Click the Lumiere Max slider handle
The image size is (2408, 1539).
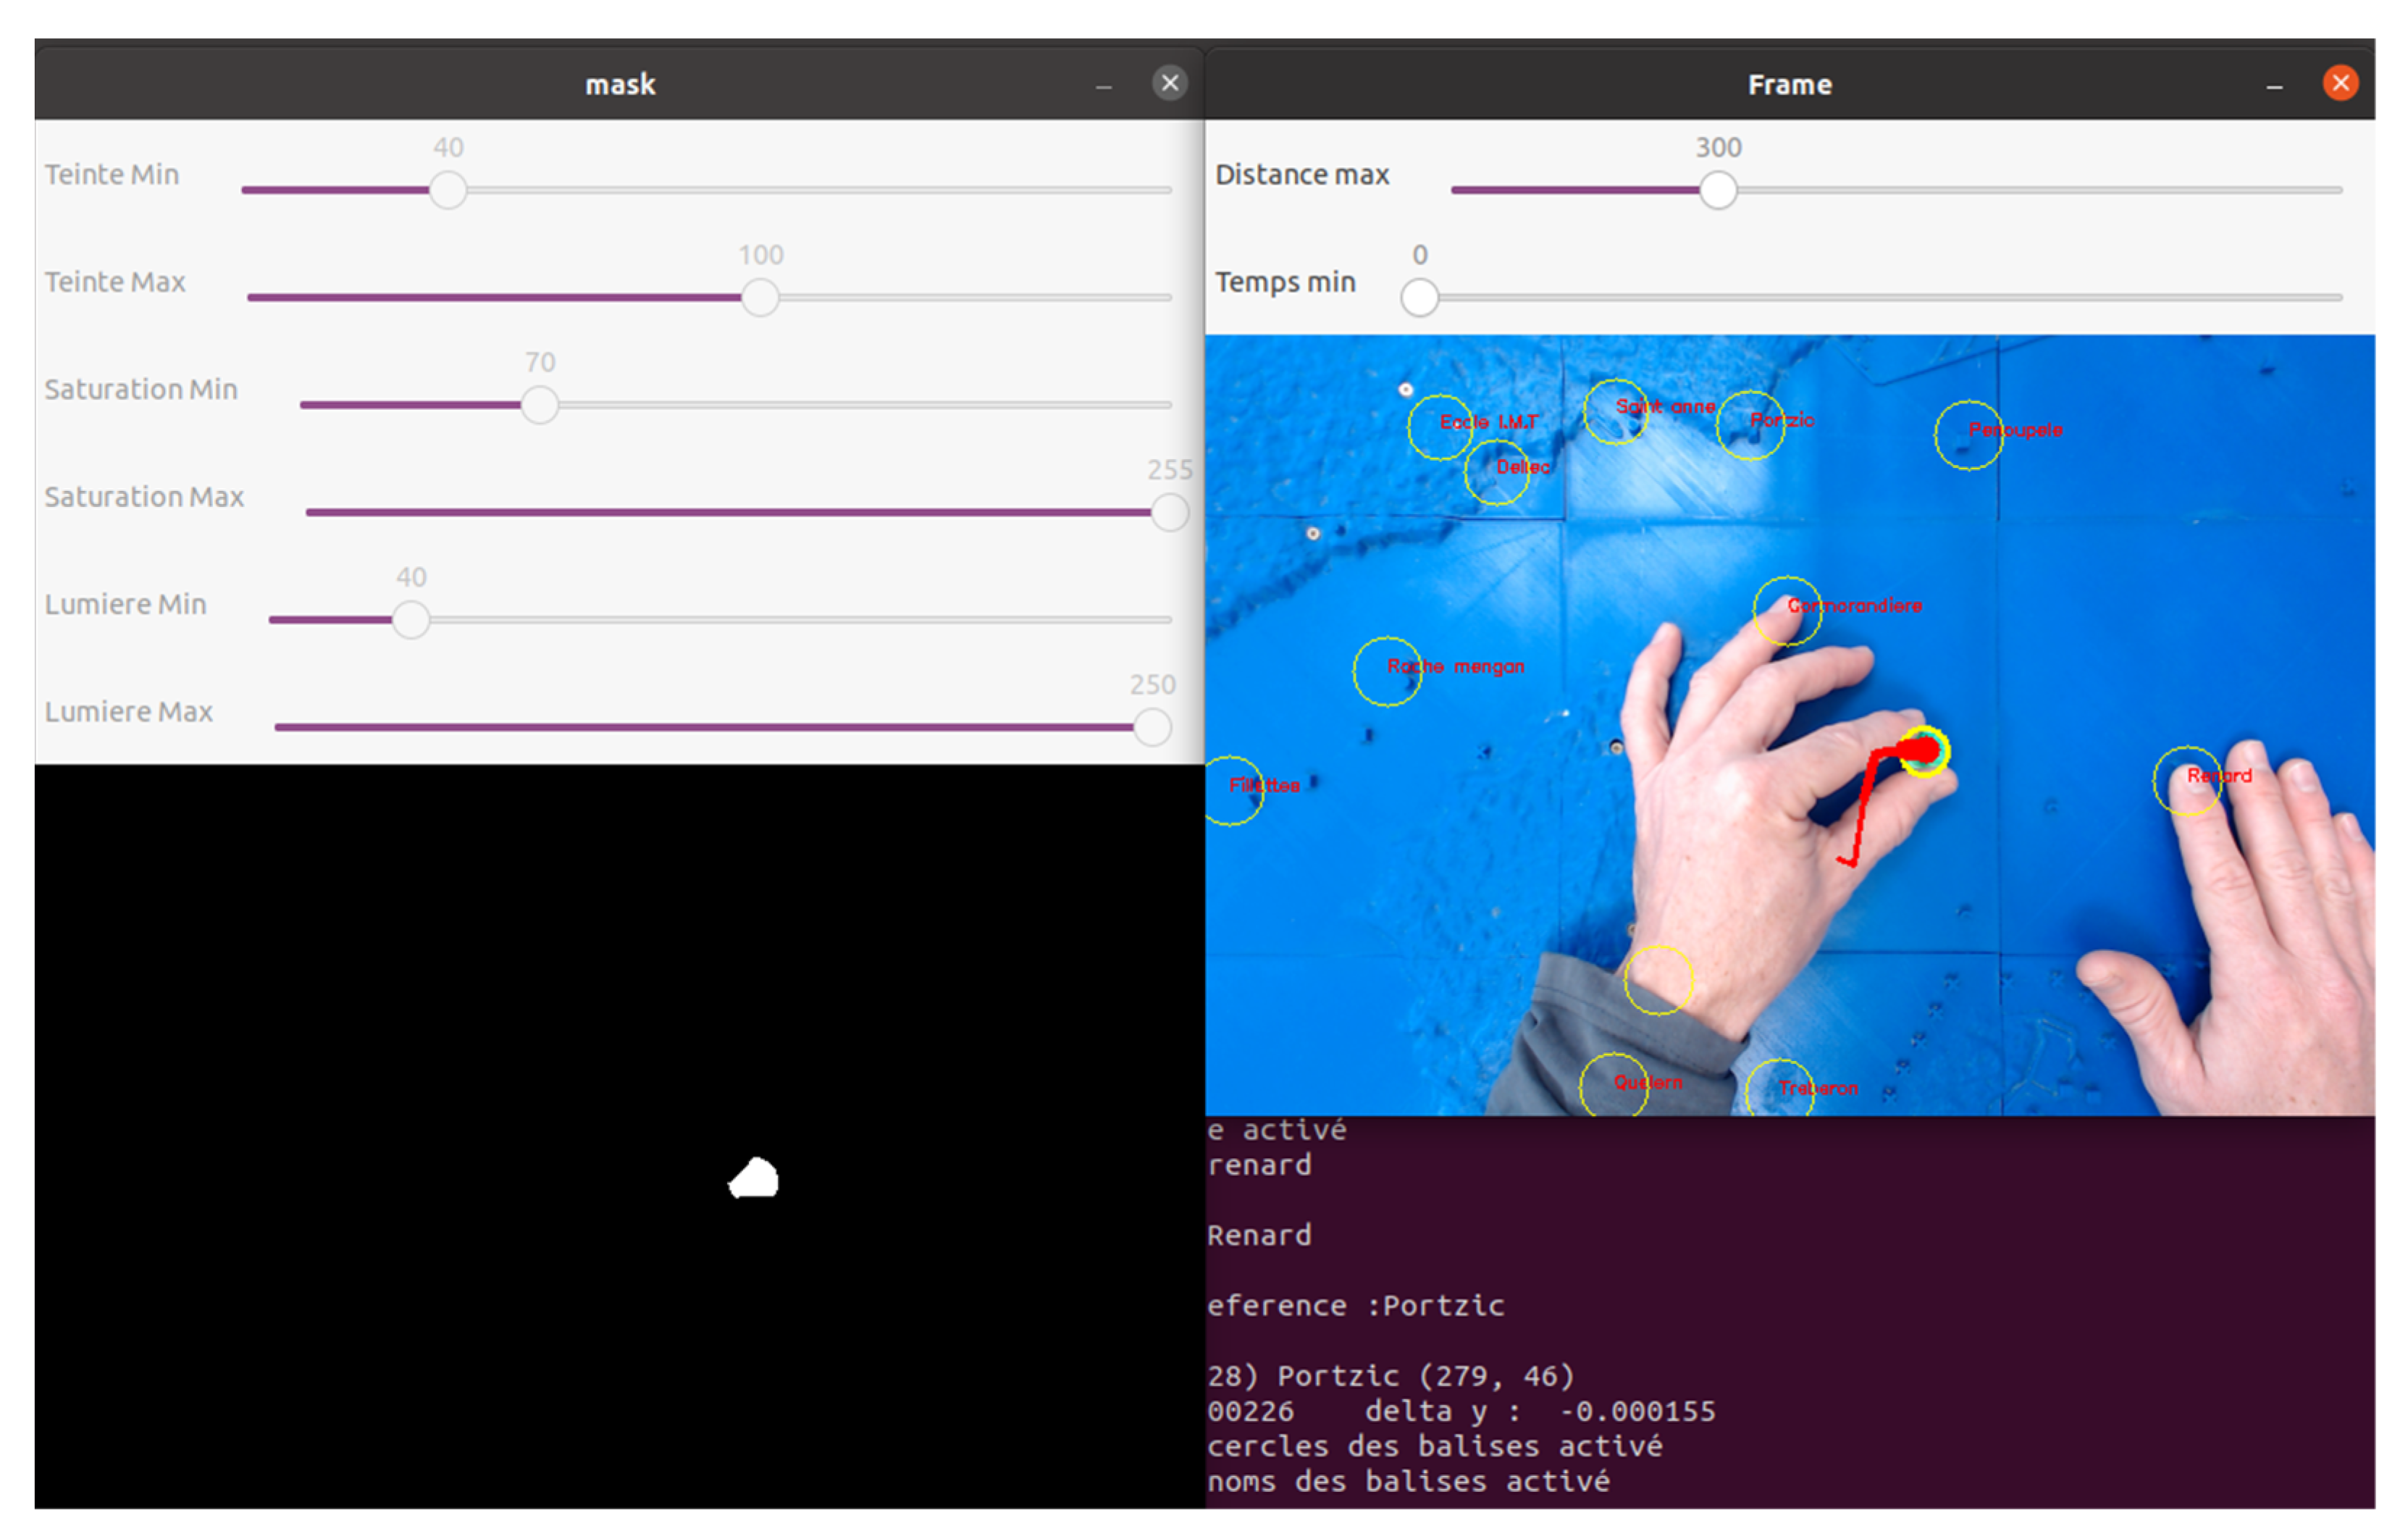click(1152, 727)
